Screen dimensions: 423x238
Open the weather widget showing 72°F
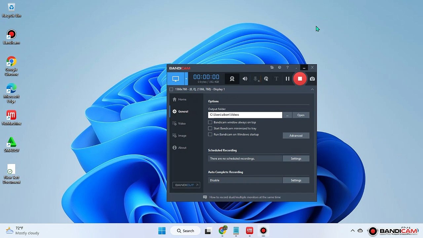[22, 231]
